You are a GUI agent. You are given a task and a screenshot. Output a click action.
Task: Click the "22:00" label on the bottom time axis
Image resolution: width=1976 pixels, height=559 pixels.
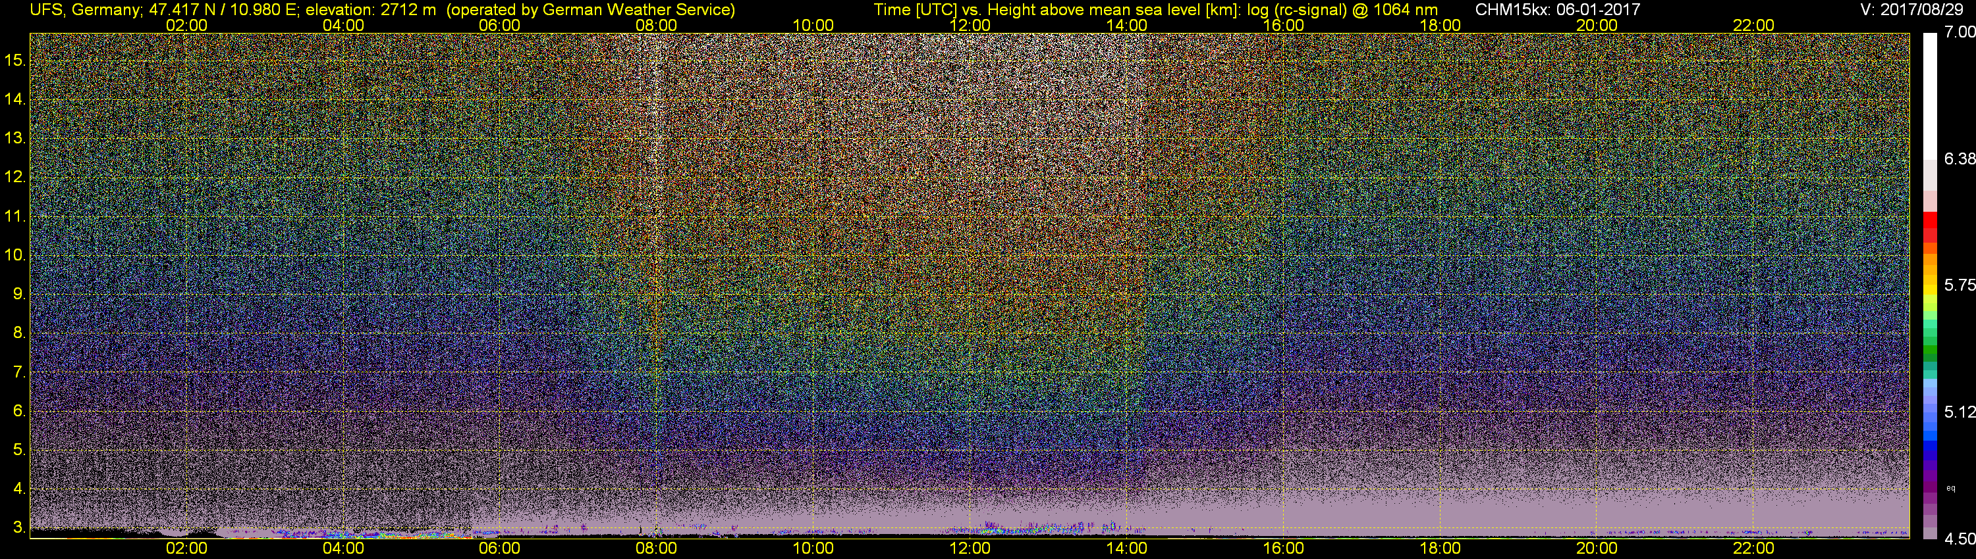(1753, 548)
